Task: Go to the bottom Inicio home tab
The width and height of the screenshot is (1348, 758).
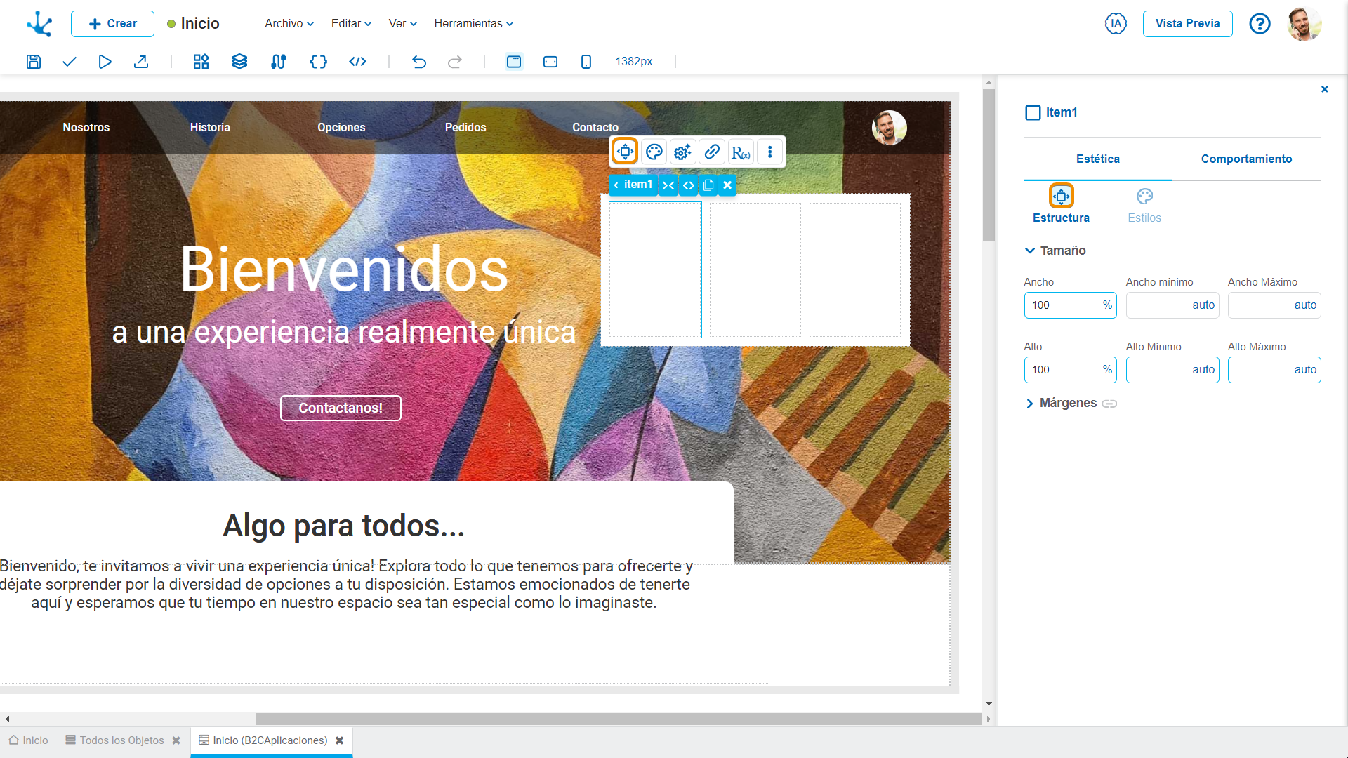Action: pos(29,740)
